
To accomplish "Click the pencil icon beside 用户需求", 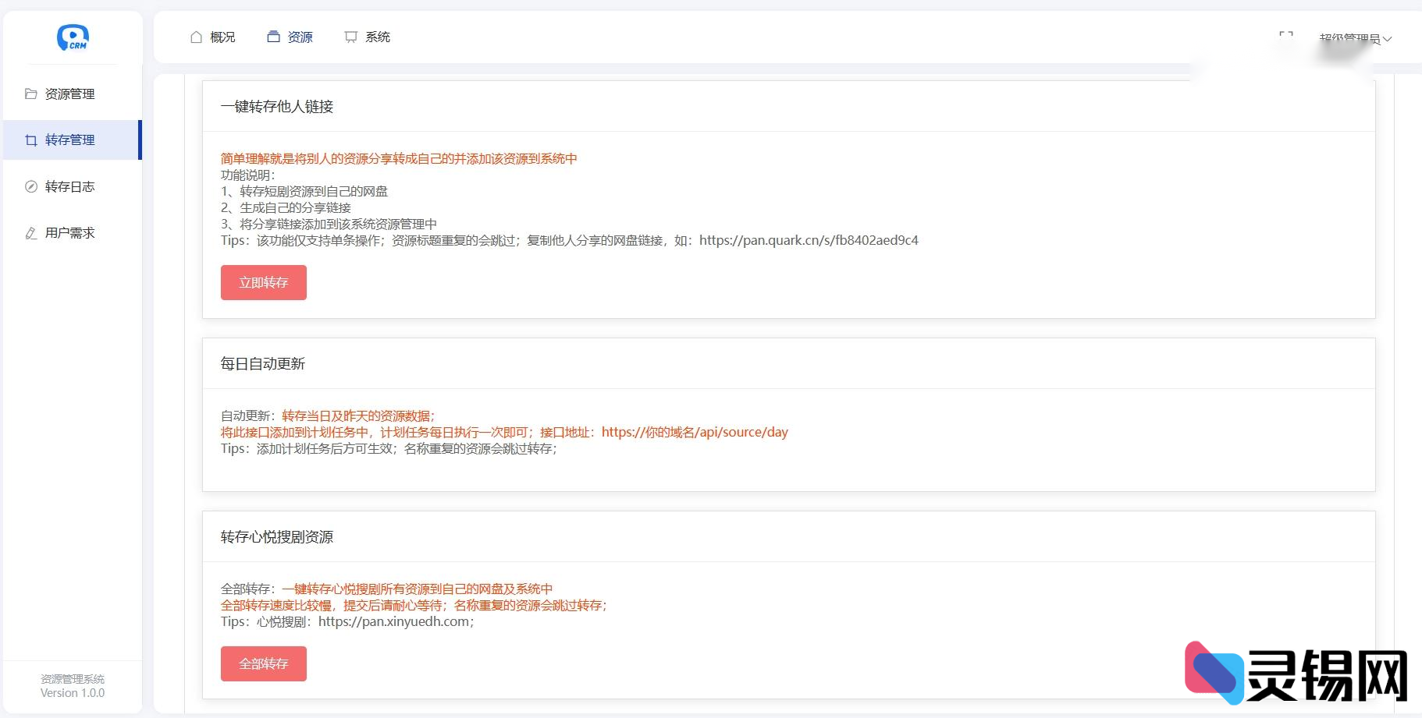I will tap(30, 232).
